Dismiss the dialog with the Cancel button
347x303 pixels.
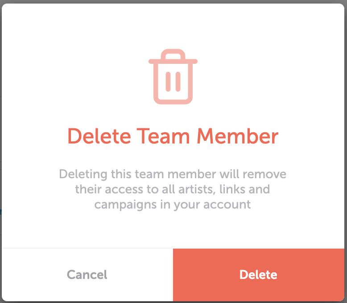pos(87,274)
